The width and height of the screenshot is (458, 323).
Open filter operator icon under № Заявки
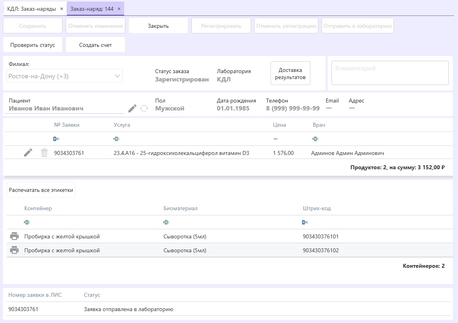[57, 139]
